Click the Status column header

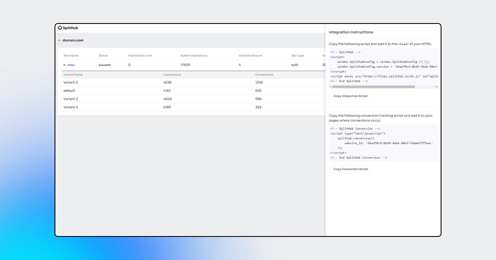[103, 56]
